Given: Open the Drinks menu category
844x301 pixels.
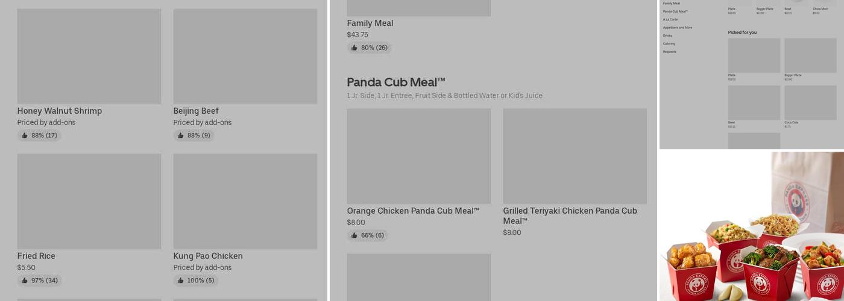Looking at the screenshot, I should click(x=667, y=36).
